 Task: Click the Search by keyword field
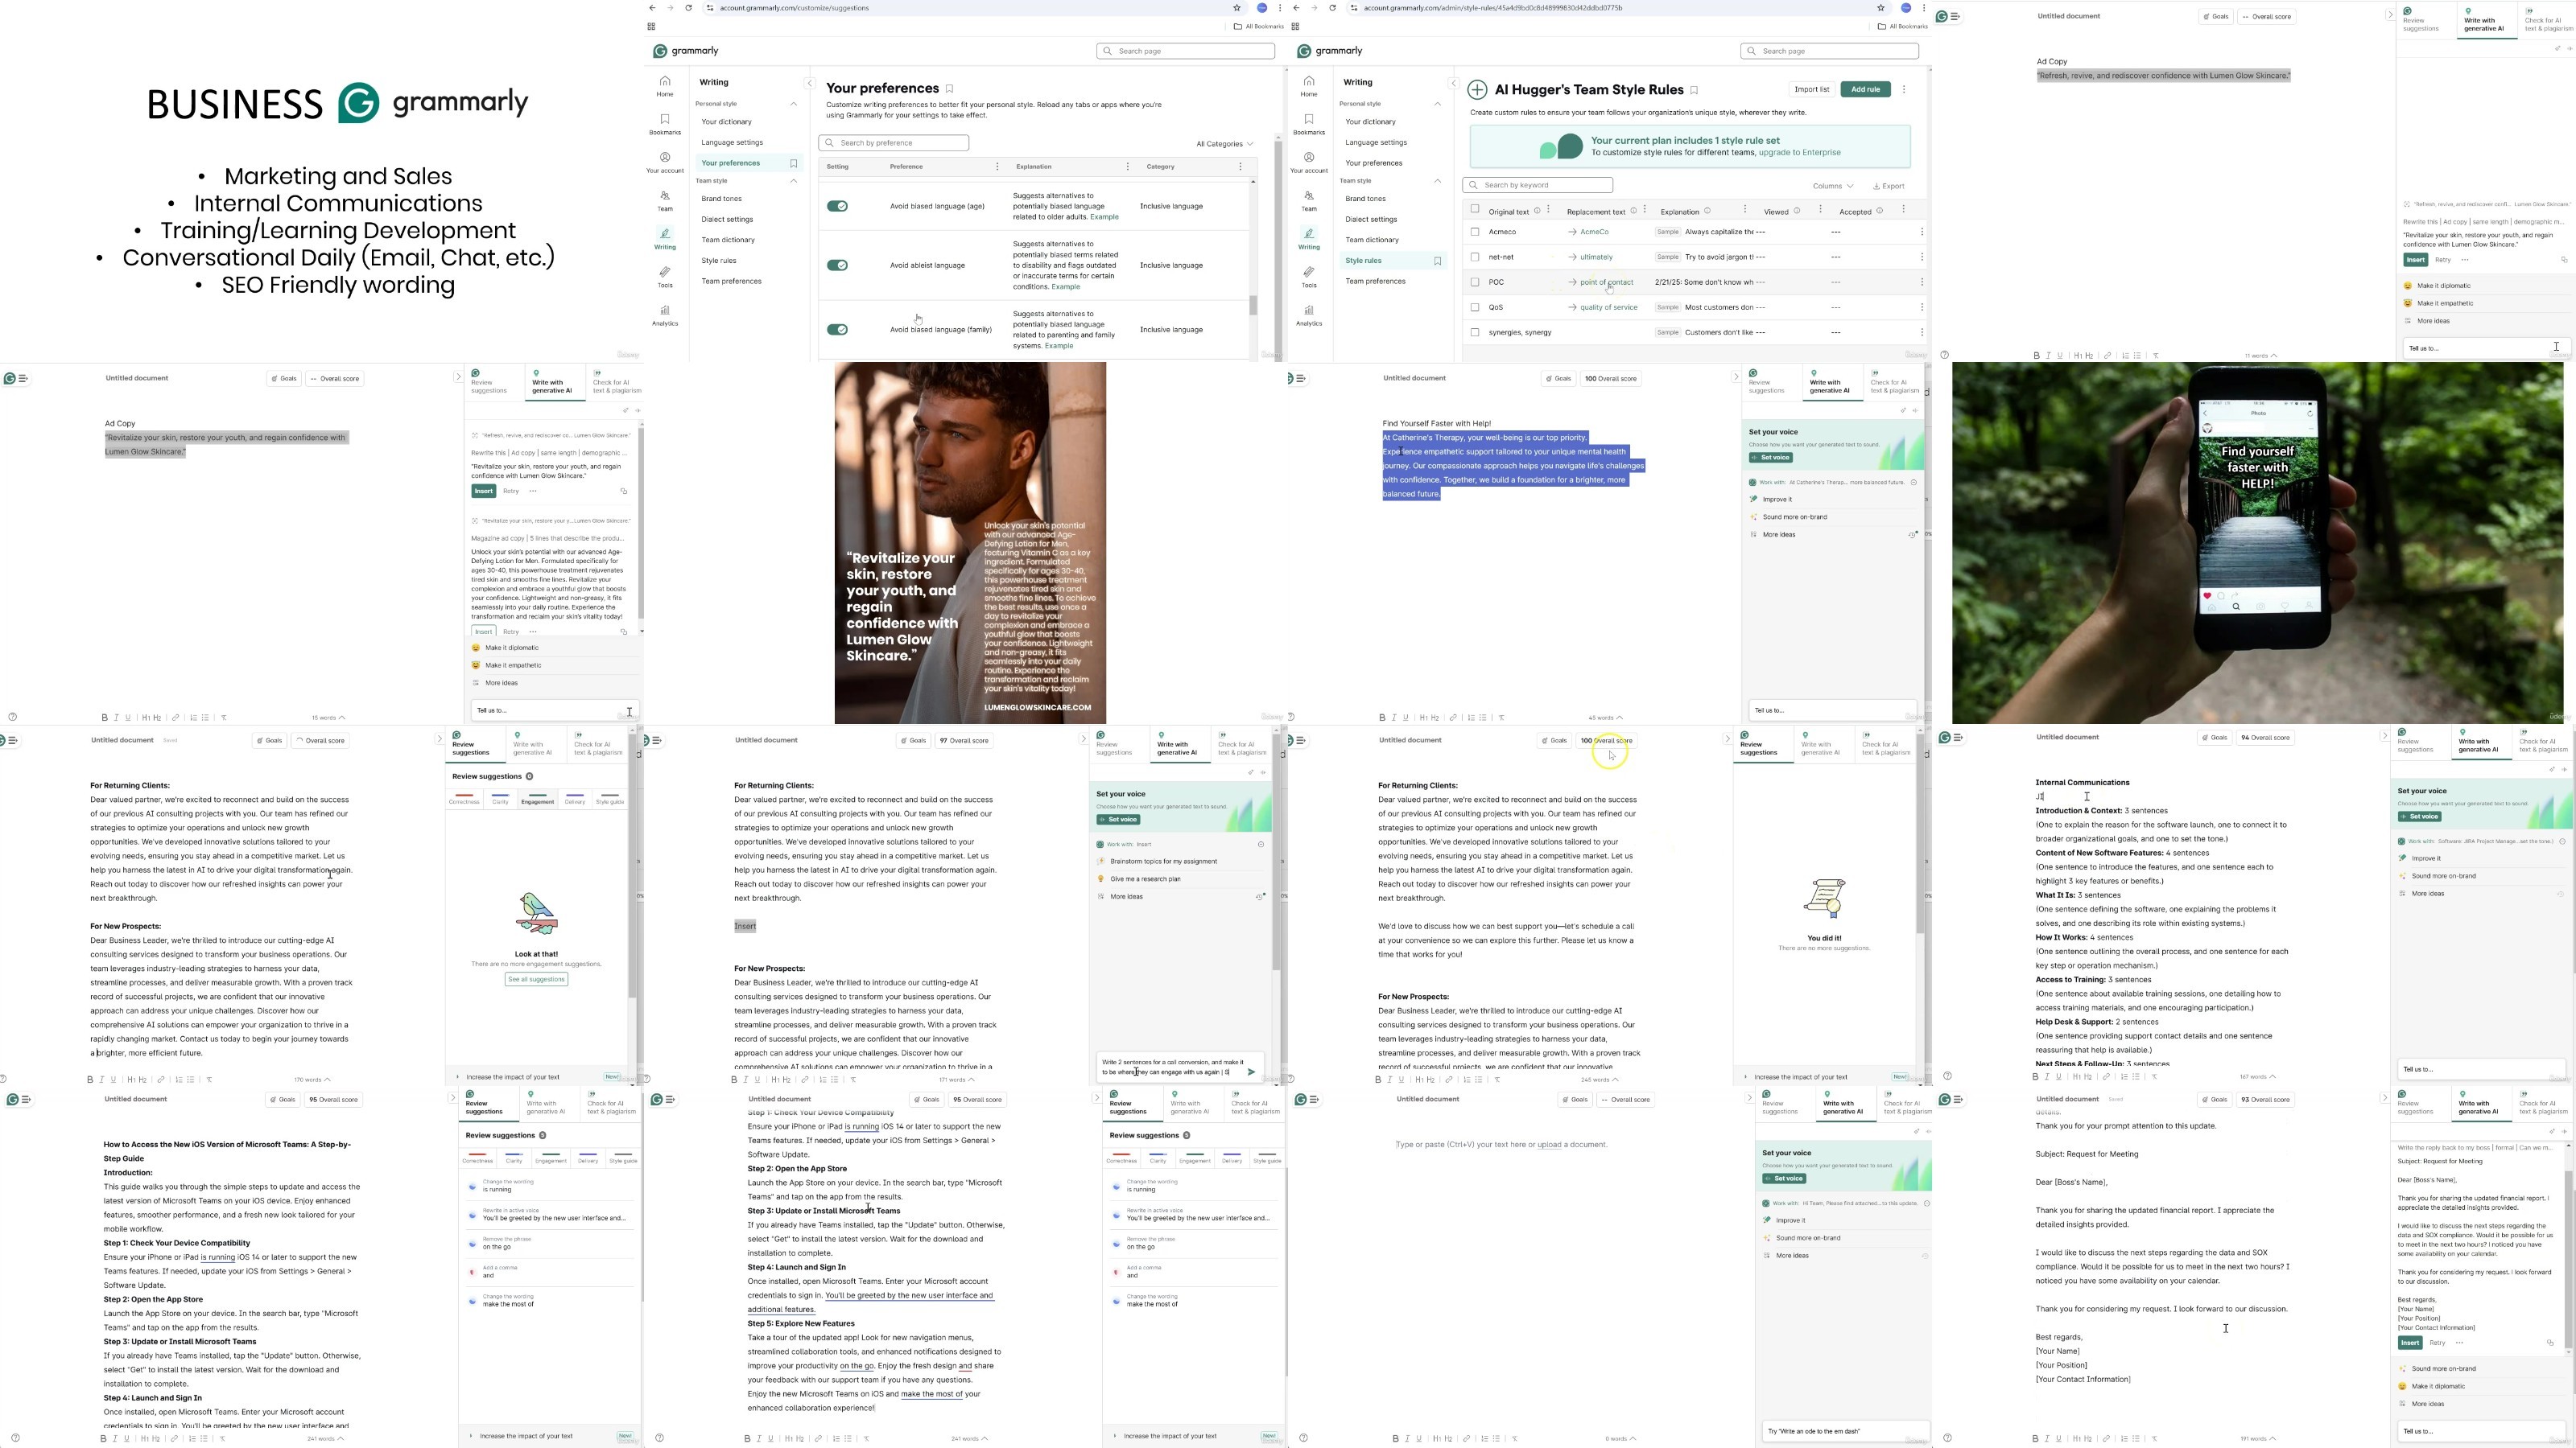point(1537,185)
